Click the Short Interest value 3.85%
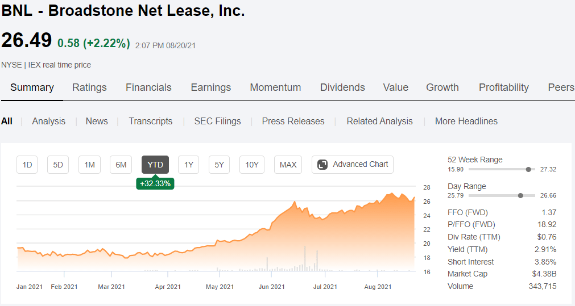The height and width of the screenshot is (306, 575). pyautogui.click(x=545, y=262)
